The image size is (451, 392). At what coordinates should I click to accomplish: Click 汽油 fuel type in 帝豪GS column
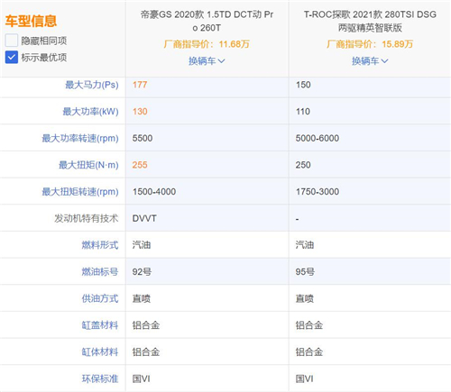(142, 245)
